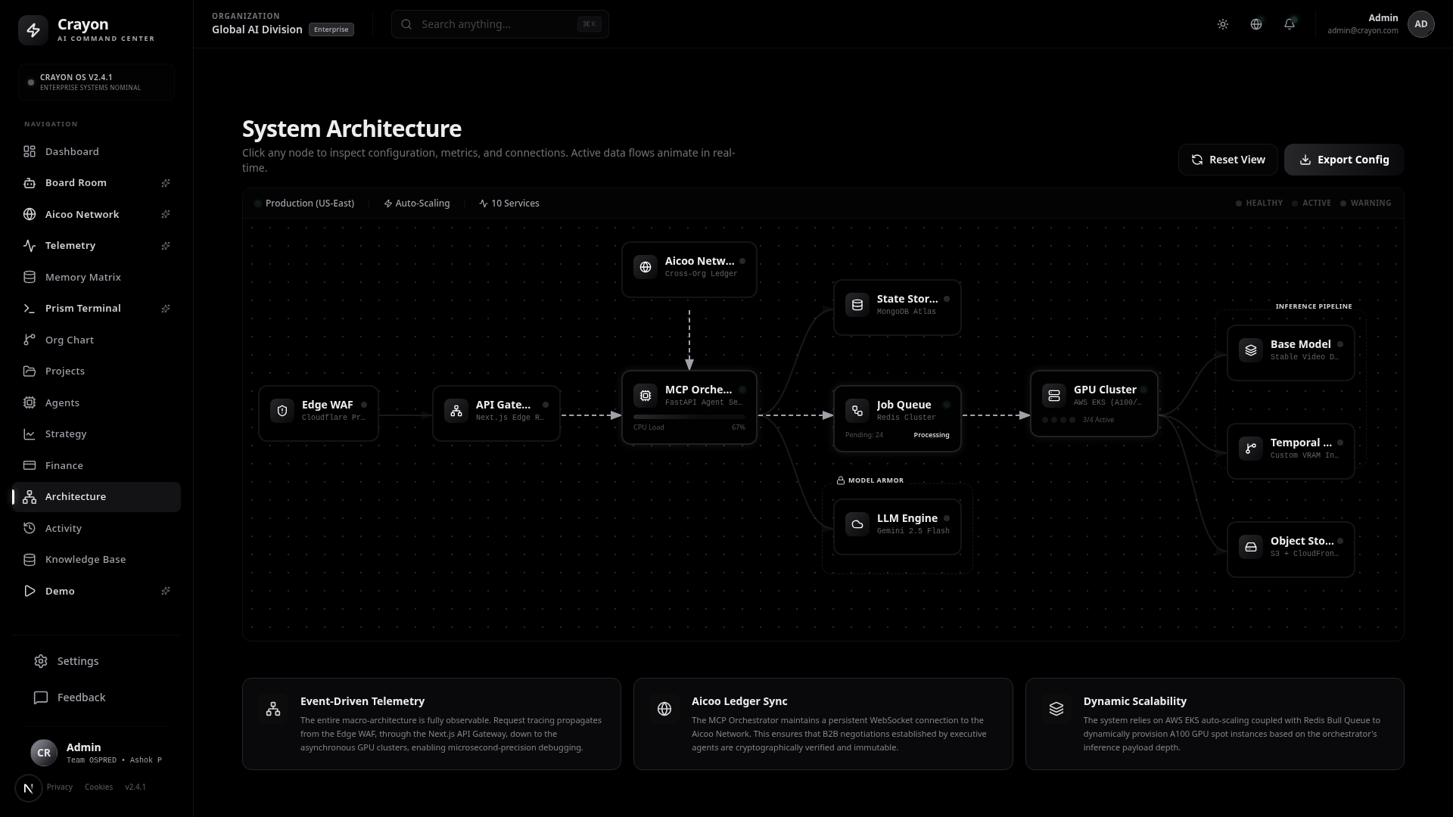
Task: Click the Knowledge Base database icon
Action: point(30,560)
